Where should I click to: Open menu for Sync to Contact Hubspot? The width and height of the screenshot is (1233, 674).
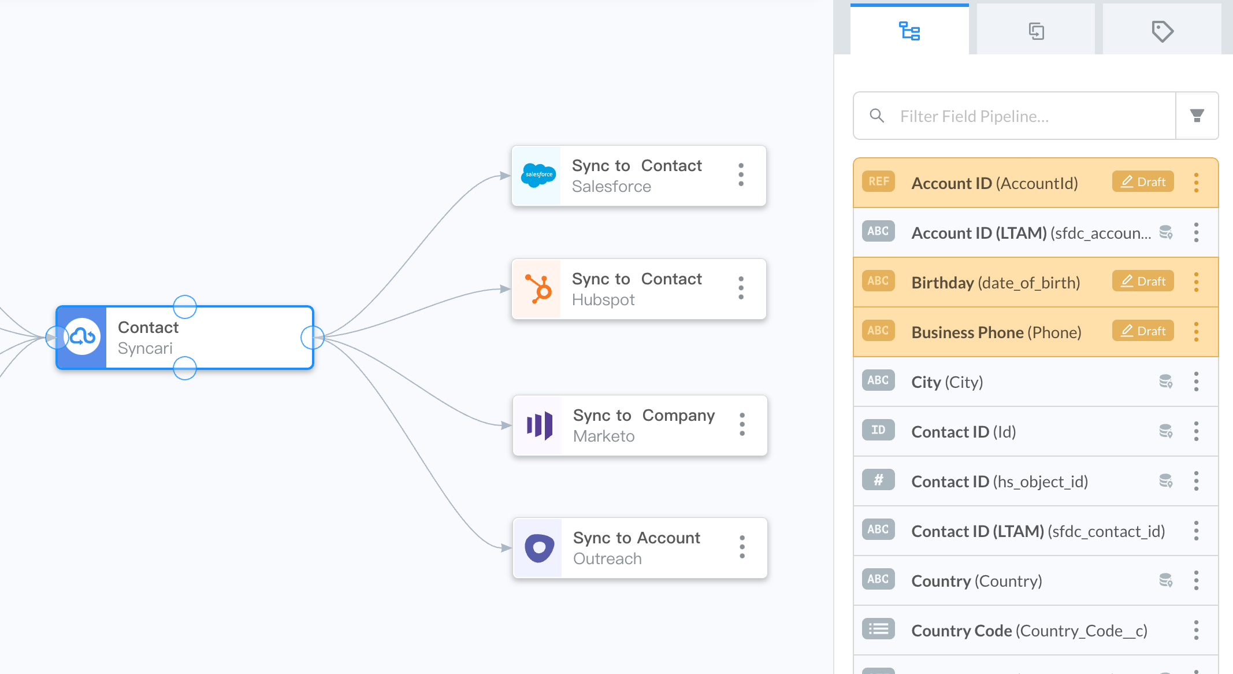click(741, 288)
